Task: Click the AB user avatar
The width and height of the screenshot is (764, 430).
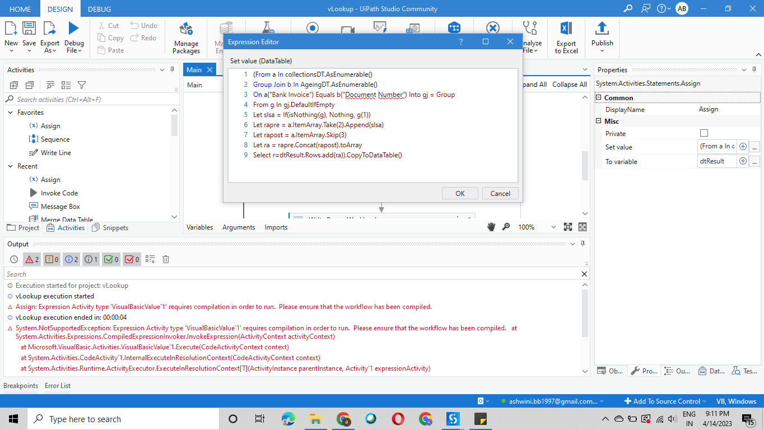Action: coord(682,8)
